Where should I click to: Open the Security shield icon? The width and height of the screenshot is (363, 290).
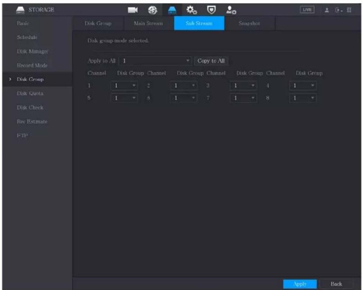click(211, 10)
